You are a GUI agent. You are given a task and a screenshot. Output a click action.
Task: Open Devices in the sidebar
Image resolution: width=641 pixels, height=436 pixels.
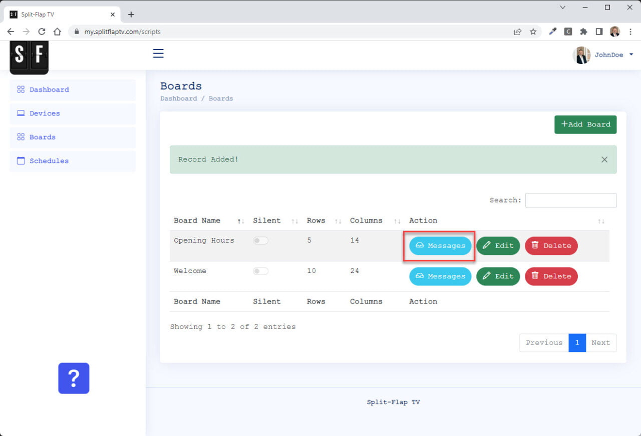coord(45,113)
